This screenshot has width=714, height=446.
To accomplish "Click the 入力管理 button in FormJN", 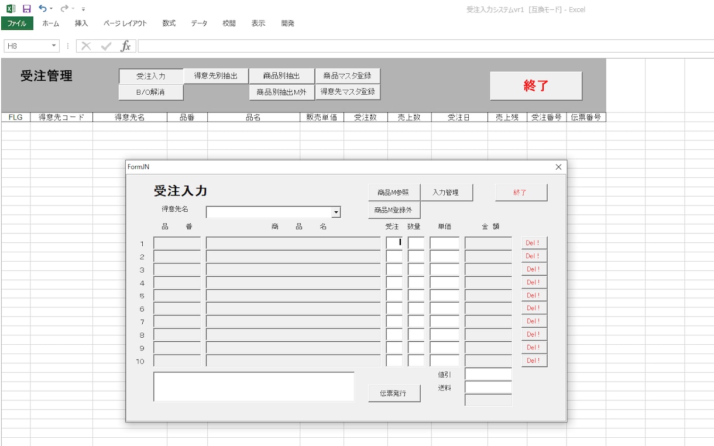I will (446, 192).
